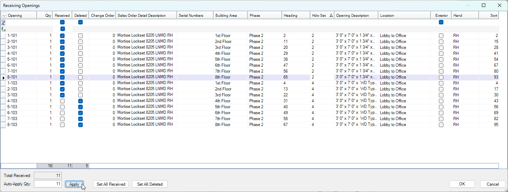
Task: Click the filter row clear icon
Action: coord(3,22)
